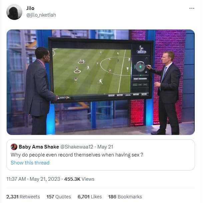205x203 pixels.
Task: Open the 6,701 Likes list
Action: click(90, 197)
